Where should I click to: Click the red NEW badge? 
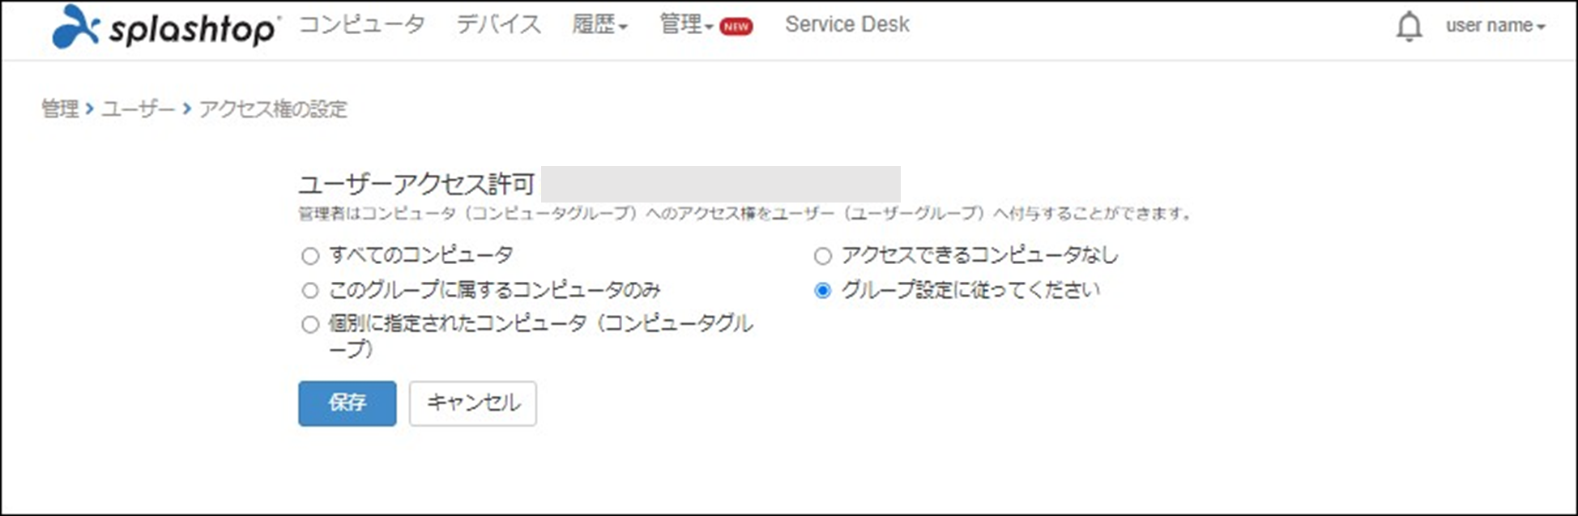click(x=736, y=27)
